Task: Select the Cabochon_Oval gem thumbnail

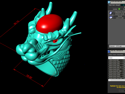Action: coord(111,13)
